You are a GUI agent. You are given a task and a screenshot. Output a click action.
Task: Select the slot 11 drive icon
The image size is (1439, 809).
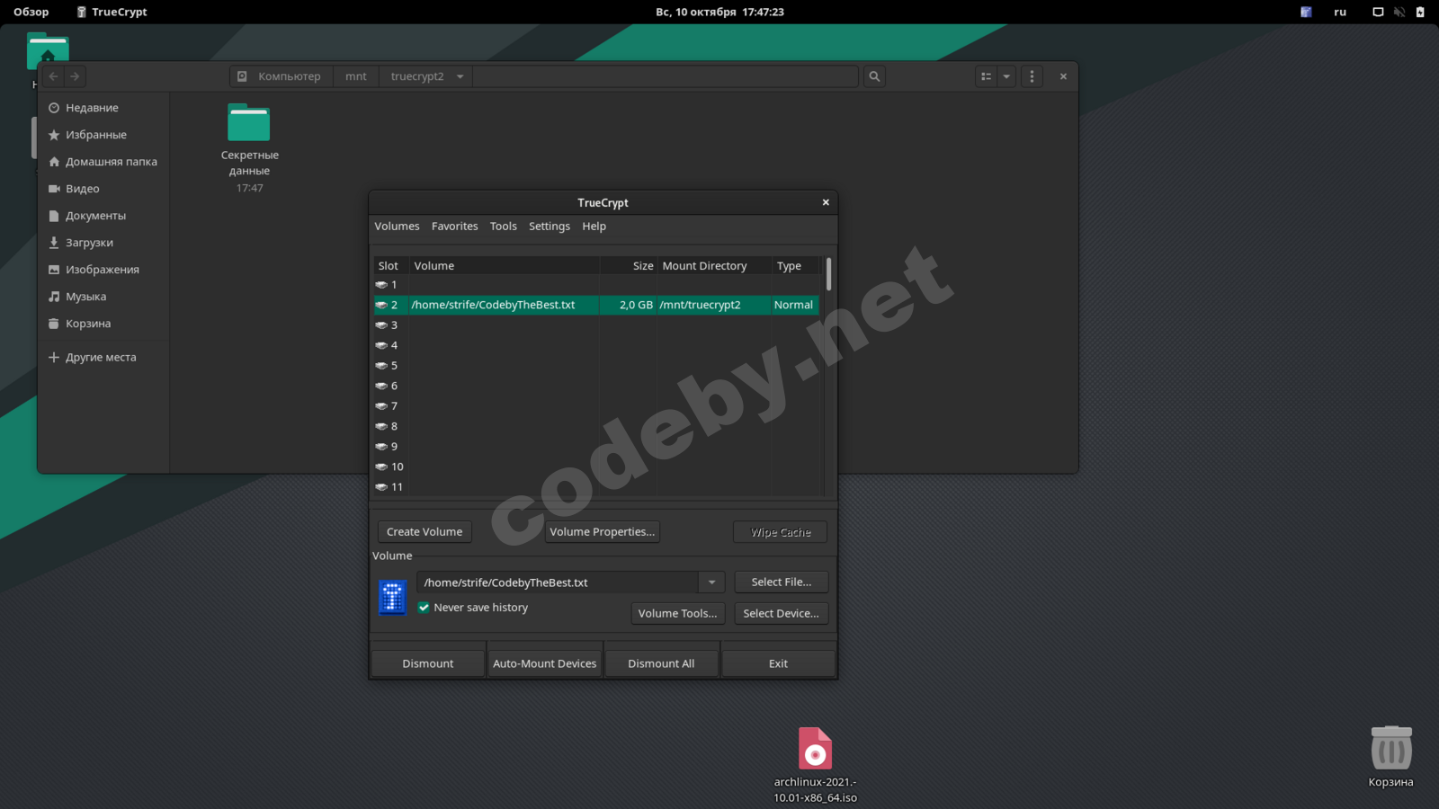click(x=381, y=487)
